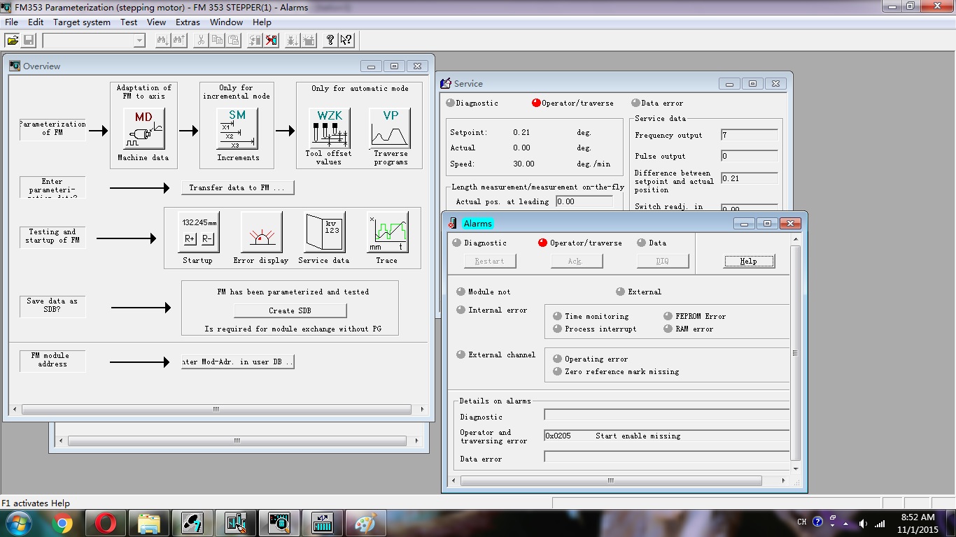Click the Overview window horizontal scrollbar

tap(217, 410)
